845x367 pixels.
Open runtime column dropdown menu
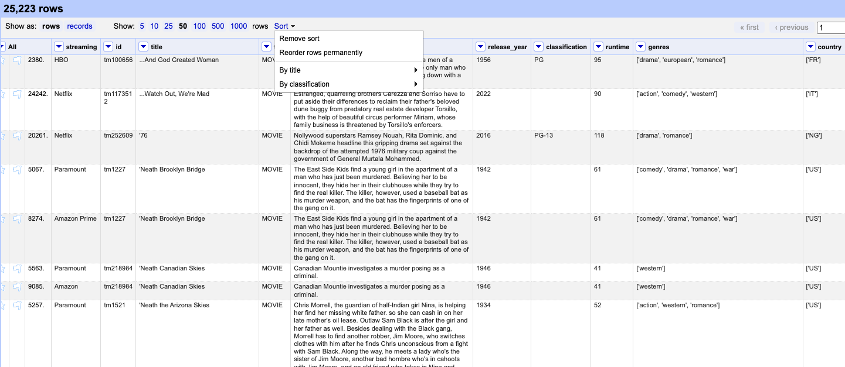pyautogui.click(x=599, y=47)
